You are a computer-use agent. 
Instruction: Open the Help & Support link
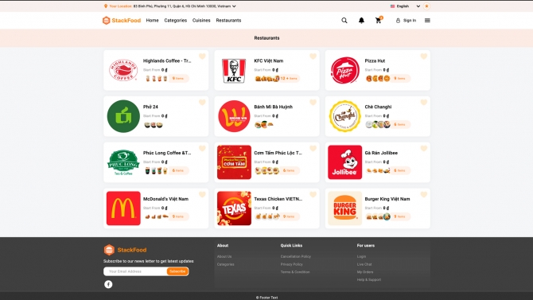pos(369,279)
